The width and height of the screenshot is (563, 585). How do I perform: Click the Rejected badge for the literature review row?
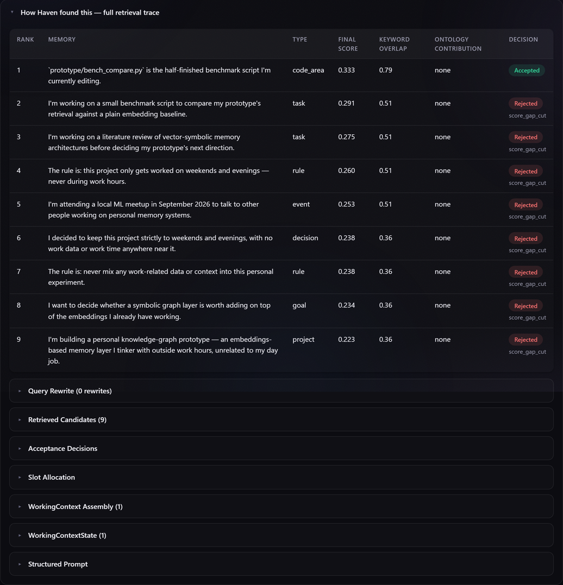(526, 137)
